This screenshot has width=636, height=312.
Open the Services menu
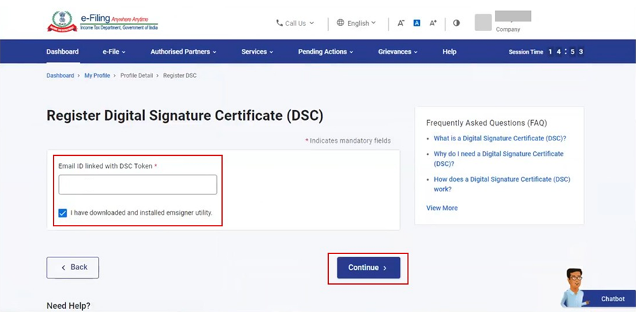[257, 51]
